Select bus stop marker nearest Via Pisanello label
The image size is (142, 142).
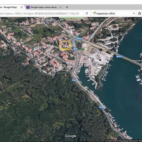point(35,48)
